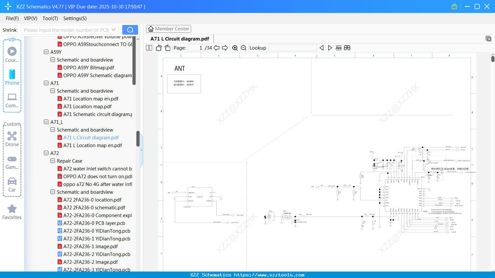Screen dimensions: 495x278
Task: Open the Drone category in sidebar
Action: tap(12, 139)
